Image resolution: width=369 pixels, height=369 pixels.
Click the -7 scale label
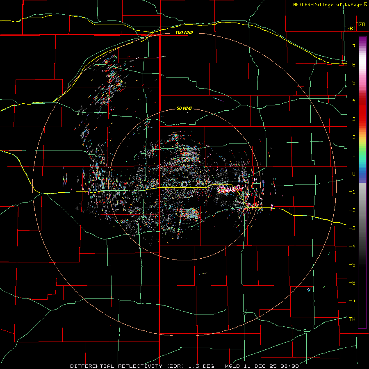pos(352,301)
